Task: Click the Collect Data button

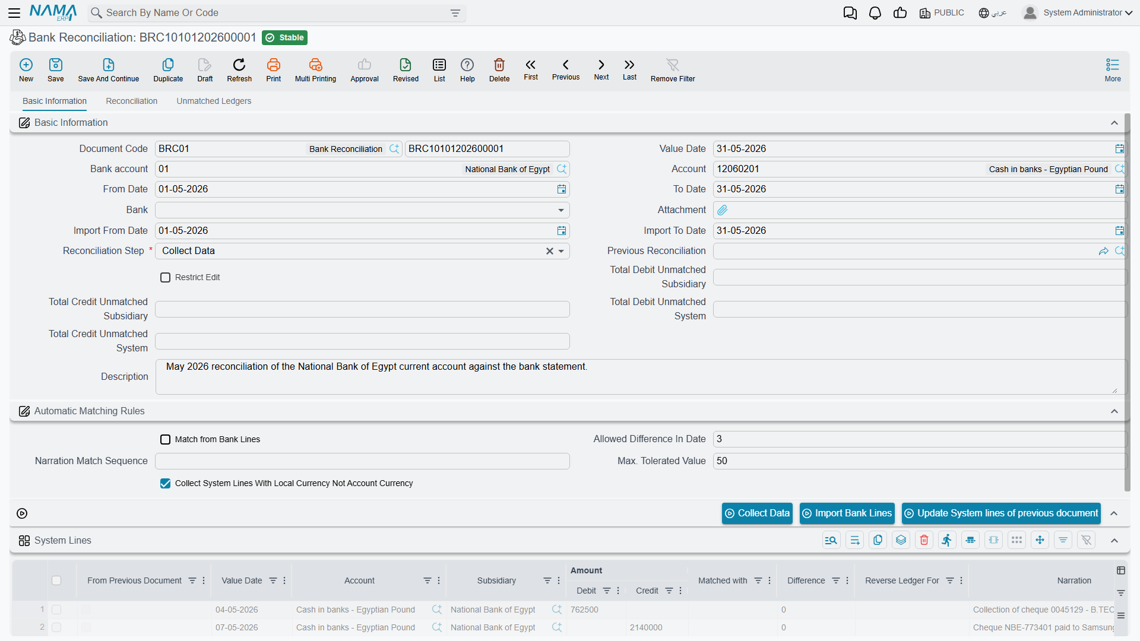Action: [x=757, y=513]
